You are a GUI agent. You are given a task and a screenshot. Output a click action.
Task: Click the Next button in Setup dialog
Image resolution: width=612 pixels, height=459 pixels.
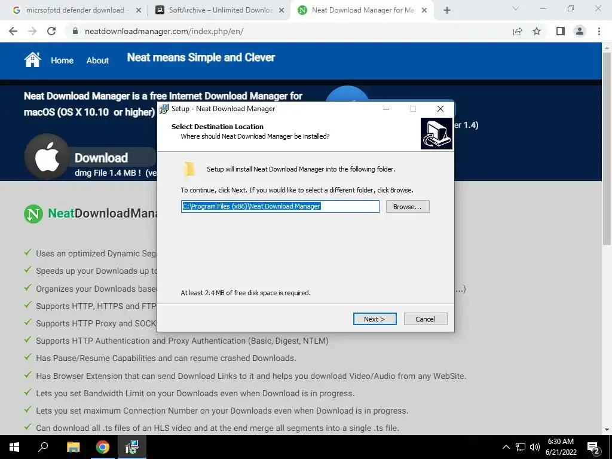(x=375, y=319)
